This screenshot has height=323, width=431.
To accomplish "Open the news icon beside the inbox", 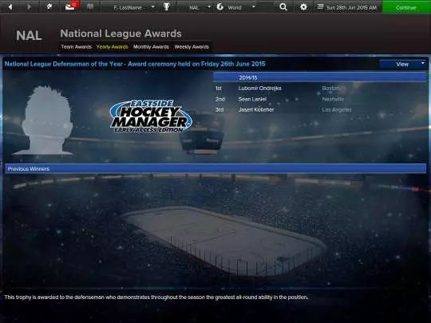I will [x=90, y=6].
